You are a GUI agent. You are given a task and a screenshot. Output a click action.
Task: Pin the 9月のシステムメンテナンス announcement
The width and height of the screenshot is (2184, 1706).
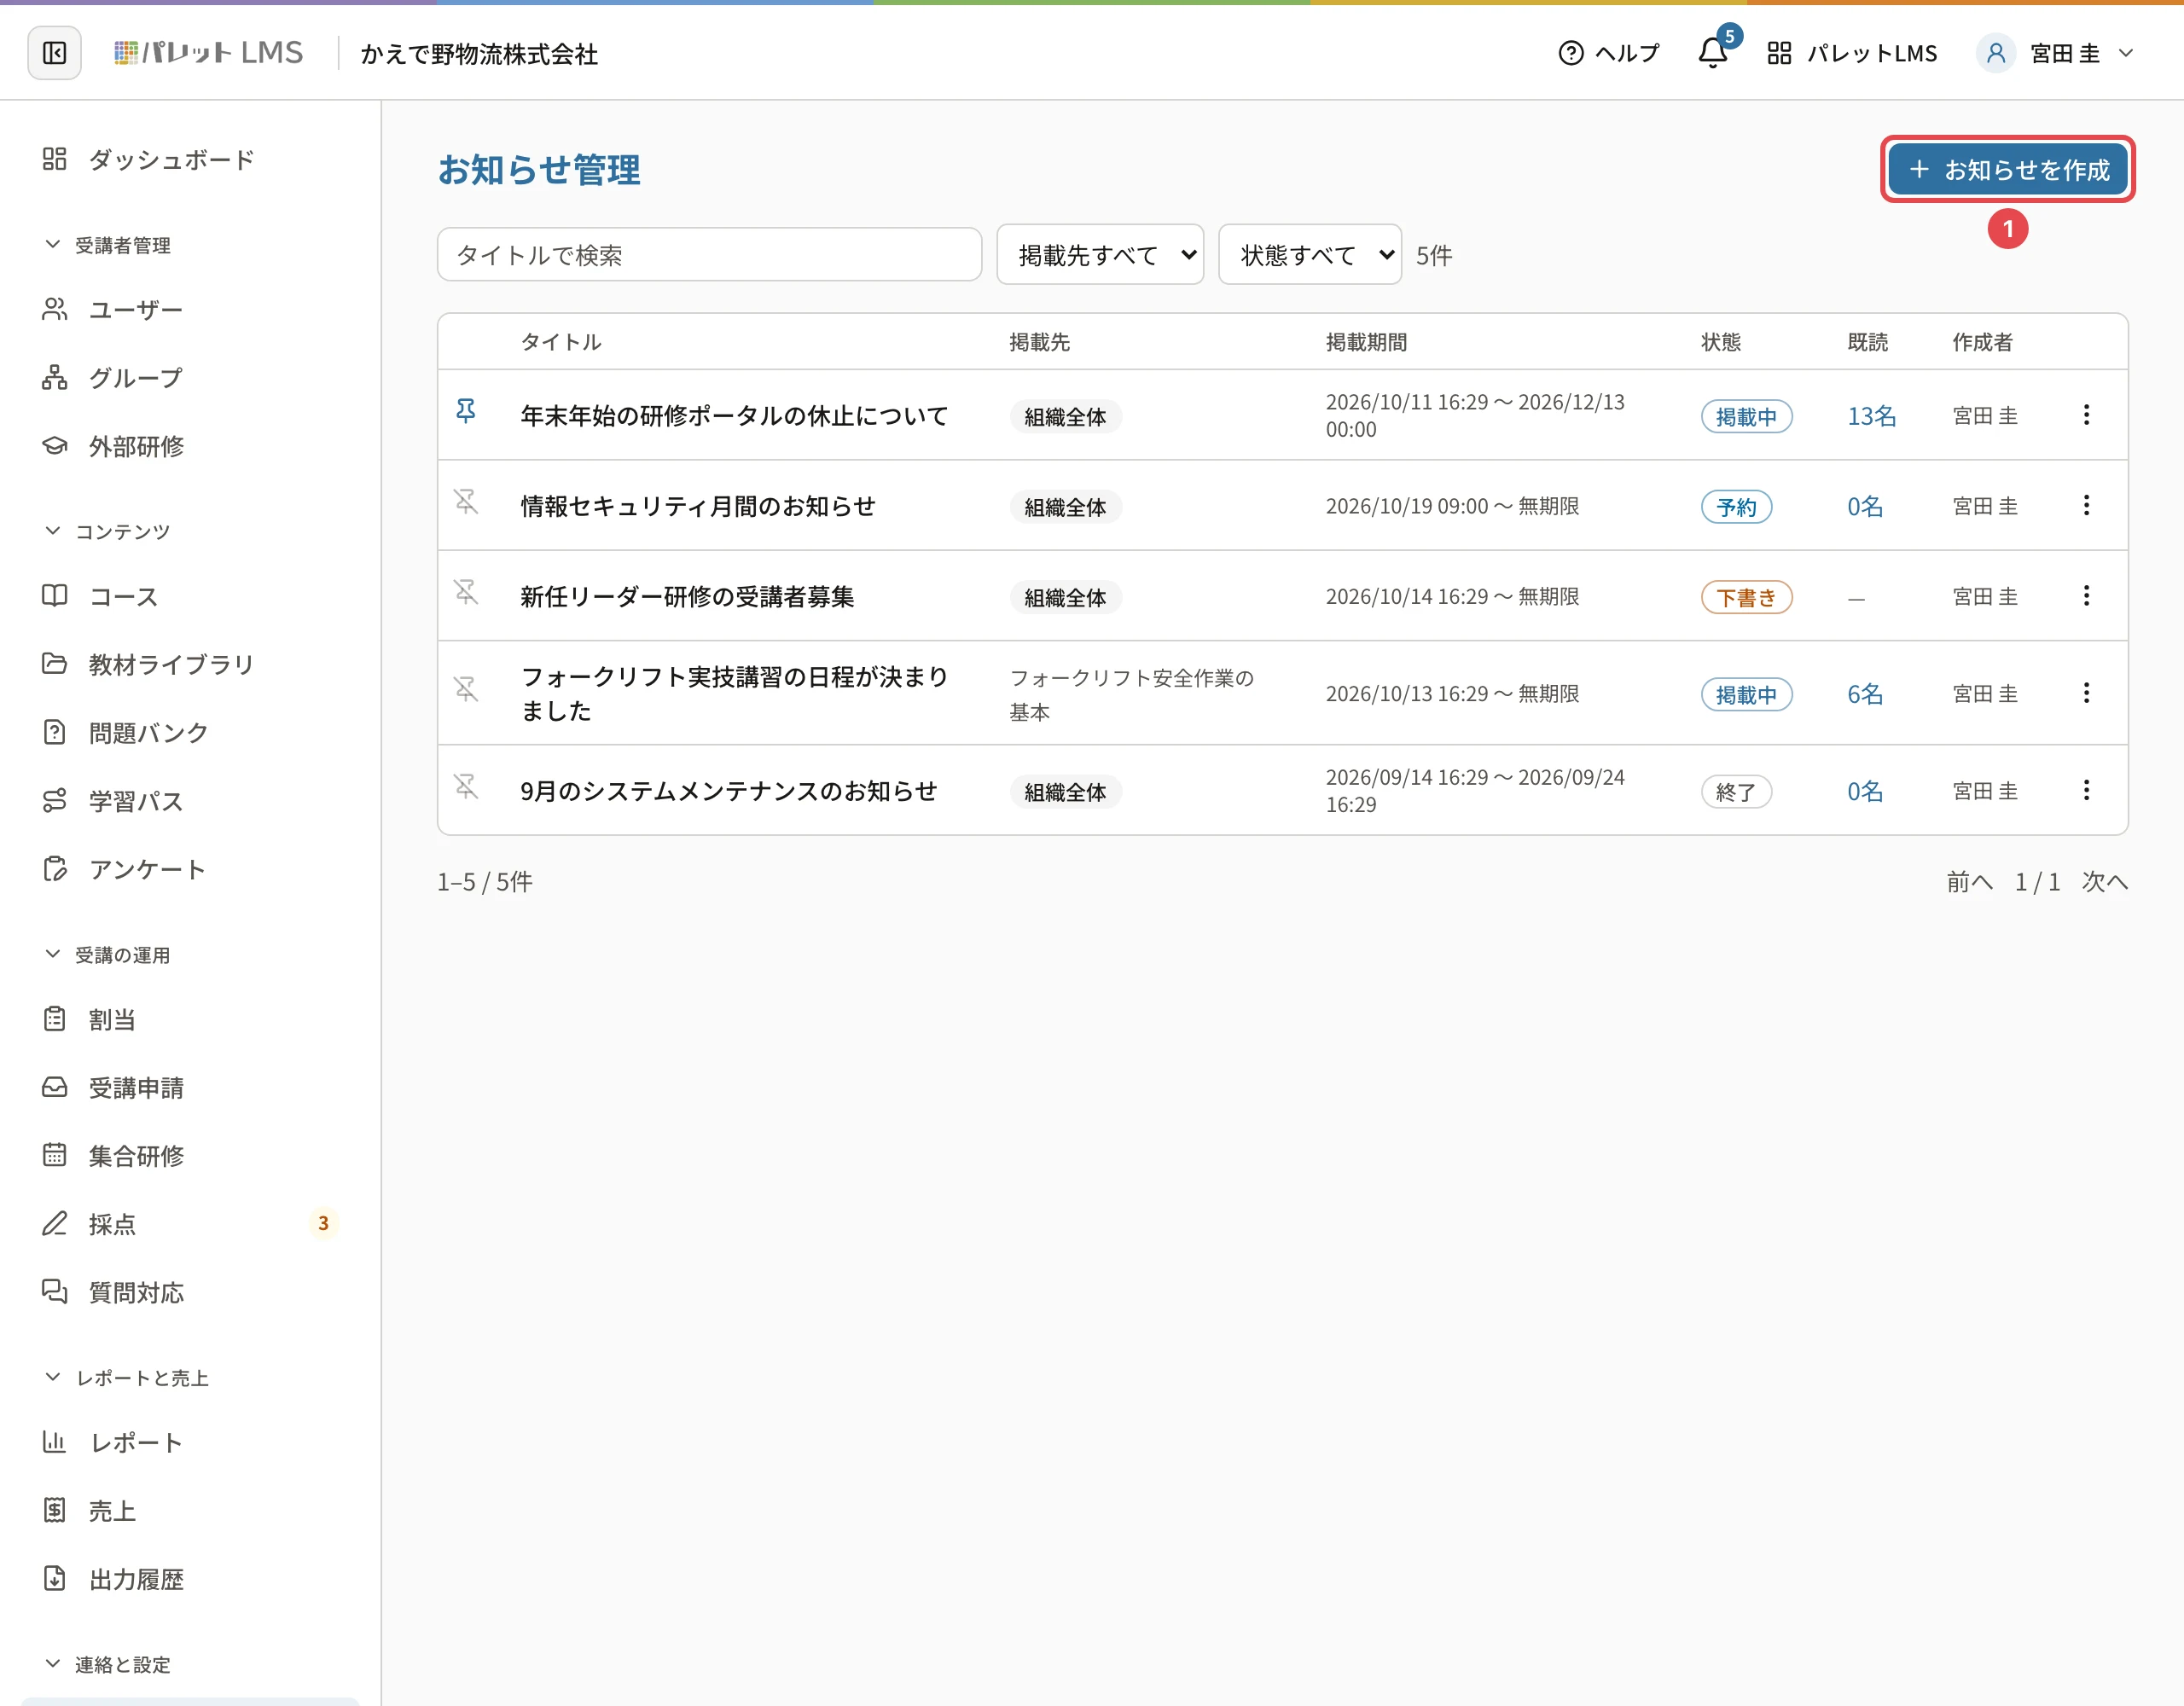466,786
